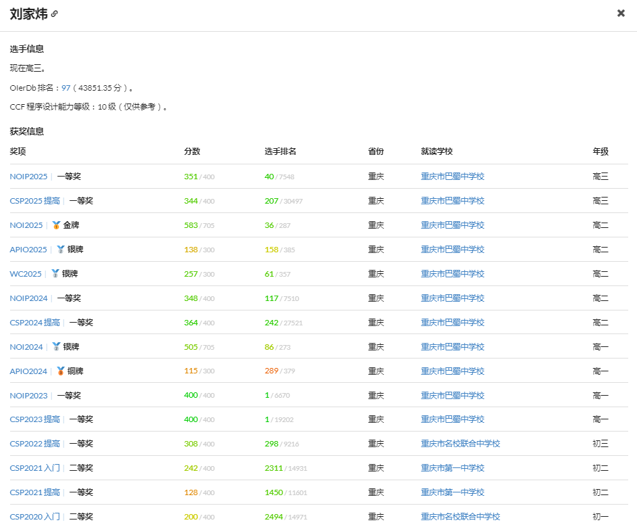Click the NOI2025 contest link
The height and width of the screenshot is (531, 637).
tap(25, 225)
